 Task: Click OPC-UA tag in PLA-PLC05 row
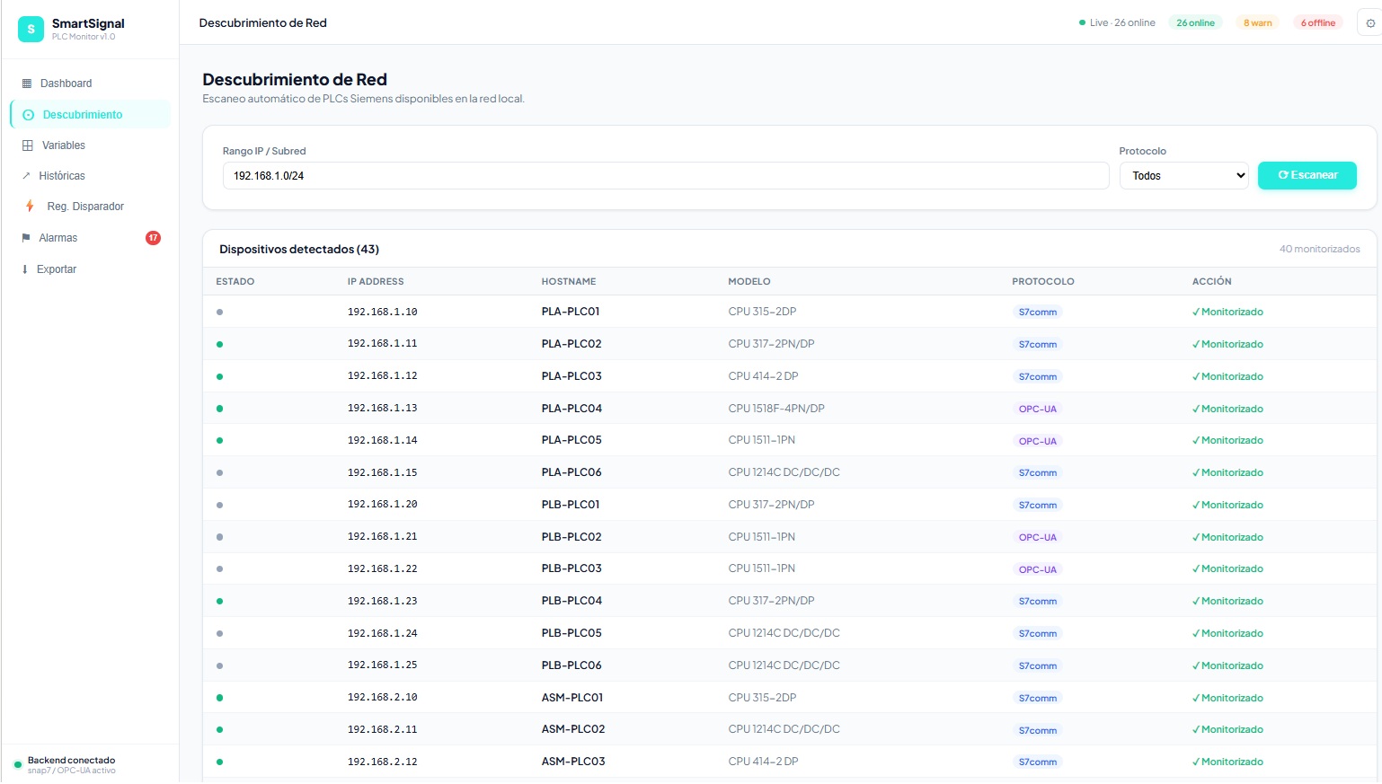click(1038, 441)
